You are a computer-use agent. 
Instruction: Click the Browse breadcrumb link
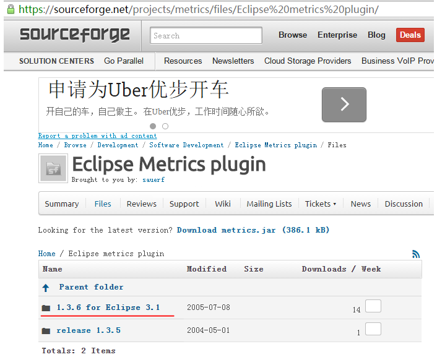[x=76, y=145]
